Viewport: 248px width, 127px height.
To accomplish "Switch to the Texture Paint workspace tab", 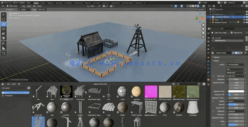I will 78,3.
